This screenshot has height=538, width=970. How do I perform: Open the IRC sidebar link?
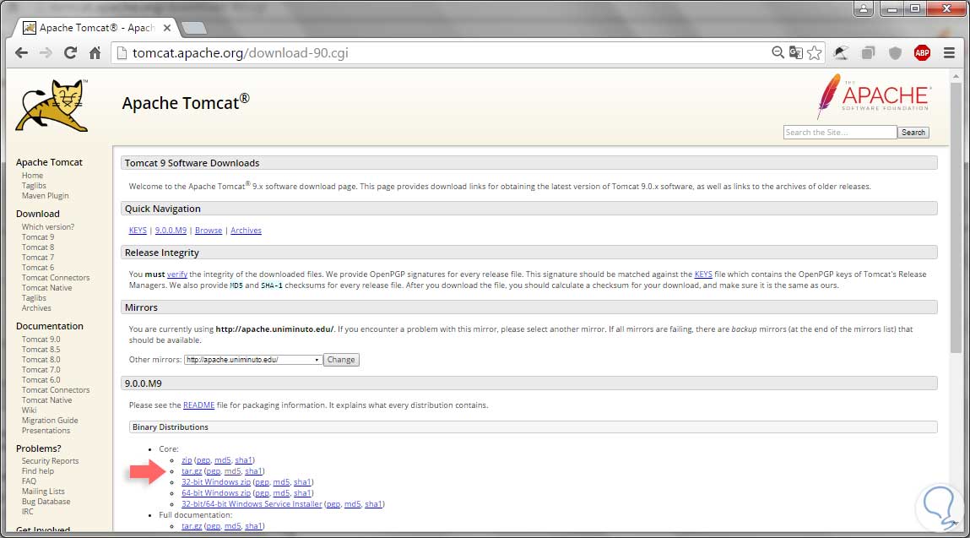click(27, 512)
